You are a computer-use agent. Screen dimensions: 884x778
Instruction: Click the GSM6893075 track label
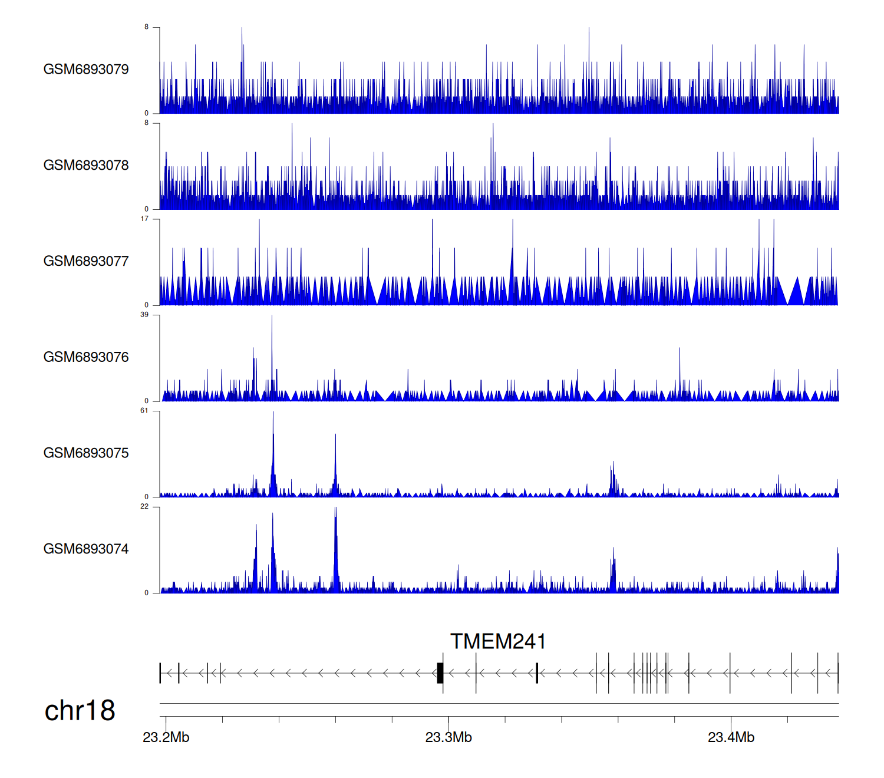[x=86, y=453]
